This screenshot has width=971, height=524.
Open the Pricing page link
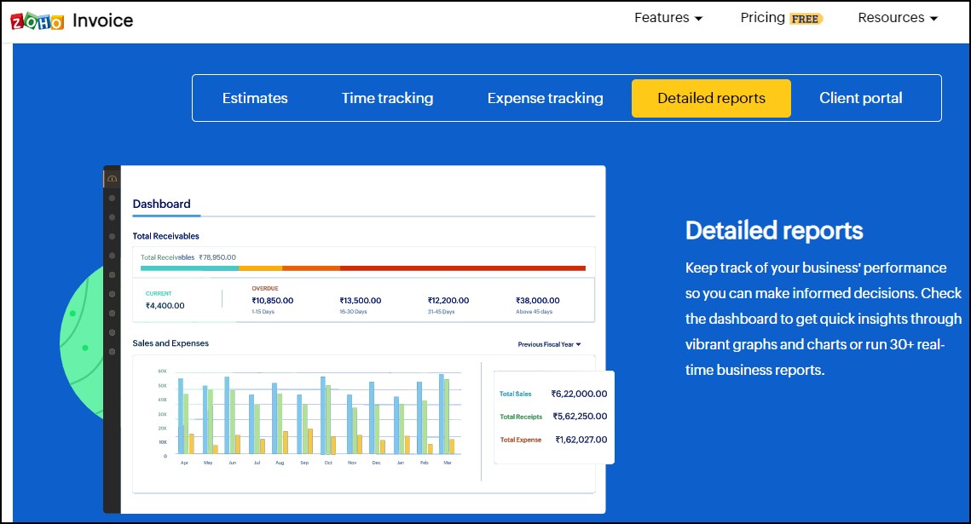coord(762,18)
